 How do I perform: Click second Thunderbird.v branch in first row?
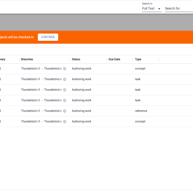[x=53, y=69]
